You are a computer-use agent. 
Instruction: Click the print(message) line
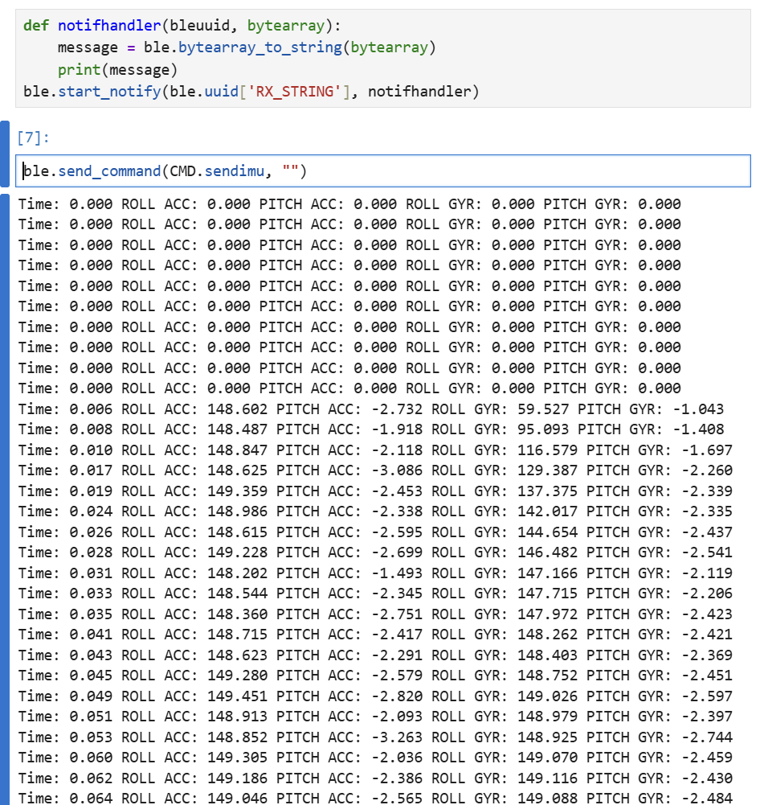(x=117, y=70)
